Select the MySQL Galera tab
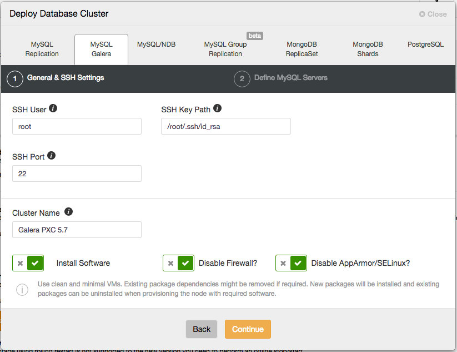The image size is (457, 352). 101,49
